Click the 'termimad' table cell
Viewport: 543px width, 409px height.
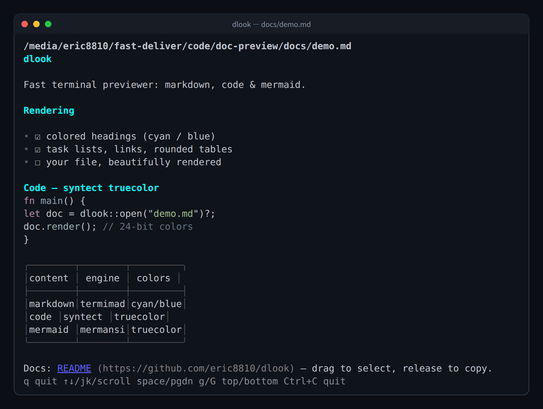[103, 304]
